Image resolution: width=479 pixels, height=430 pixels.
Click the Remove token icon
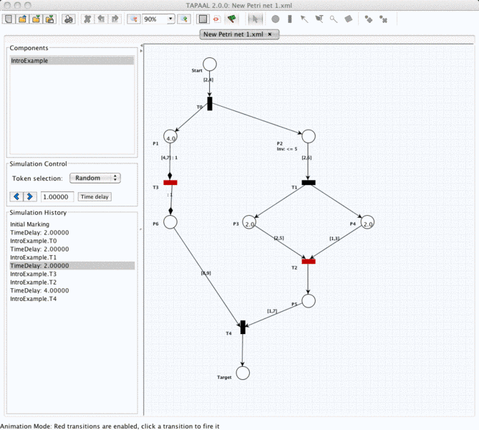(x=383, y=19)
